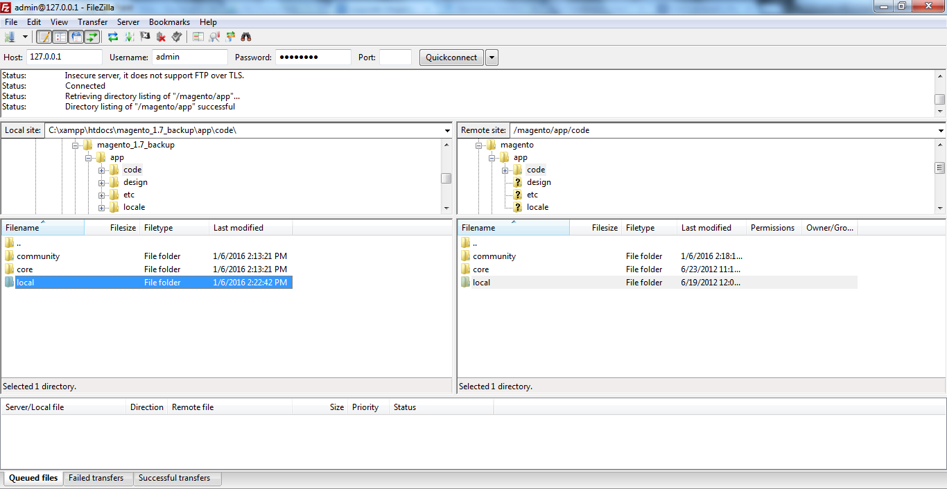Sort local files by Filesize column

pyautogui.click(x=112, y=228)
